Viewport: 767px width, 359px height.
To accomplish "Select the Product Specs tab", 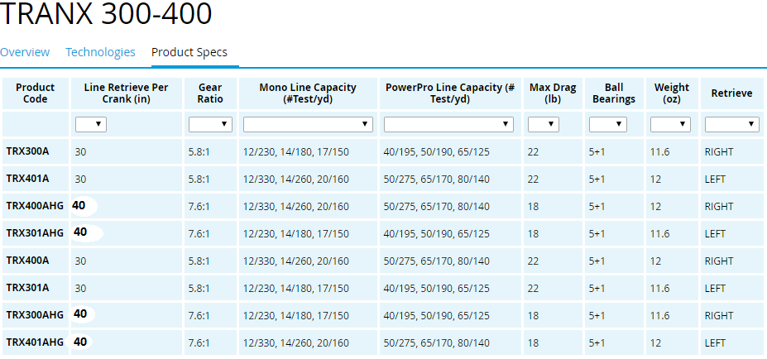I will pyautogui.click(x=189, y=52).
